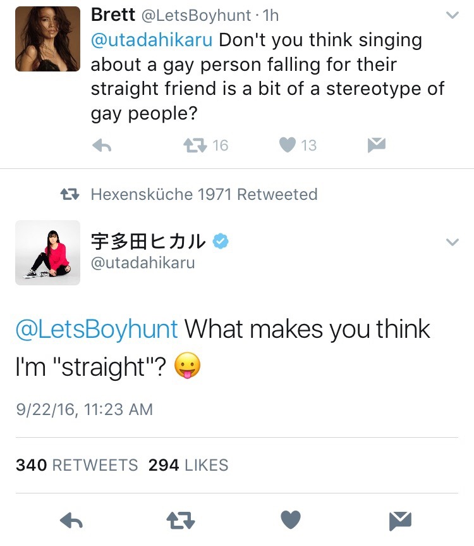Open verified badge beside 宇多田ヒカル name
474x546 pixels.
click(221, 241)
